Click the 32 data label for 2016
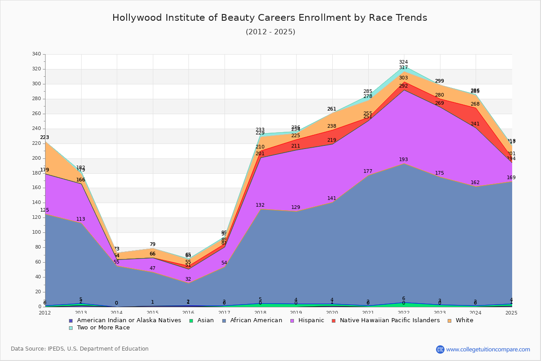The height and width of the screenshot is (361, 541). tap(188, 279)
